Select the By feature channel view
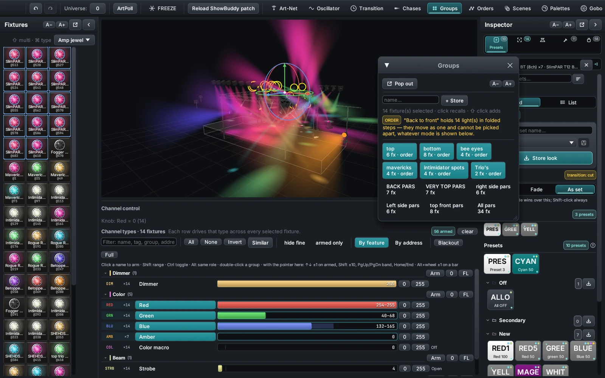The image size is (605, 378). click(371, 243)
